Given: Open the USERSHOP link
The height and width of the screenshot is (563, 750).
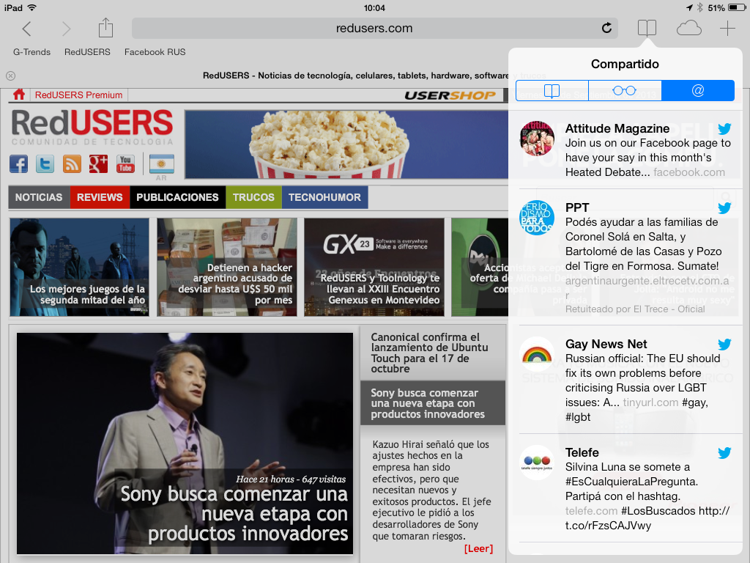Looking at the screenshot, I should tap(450, 95).
